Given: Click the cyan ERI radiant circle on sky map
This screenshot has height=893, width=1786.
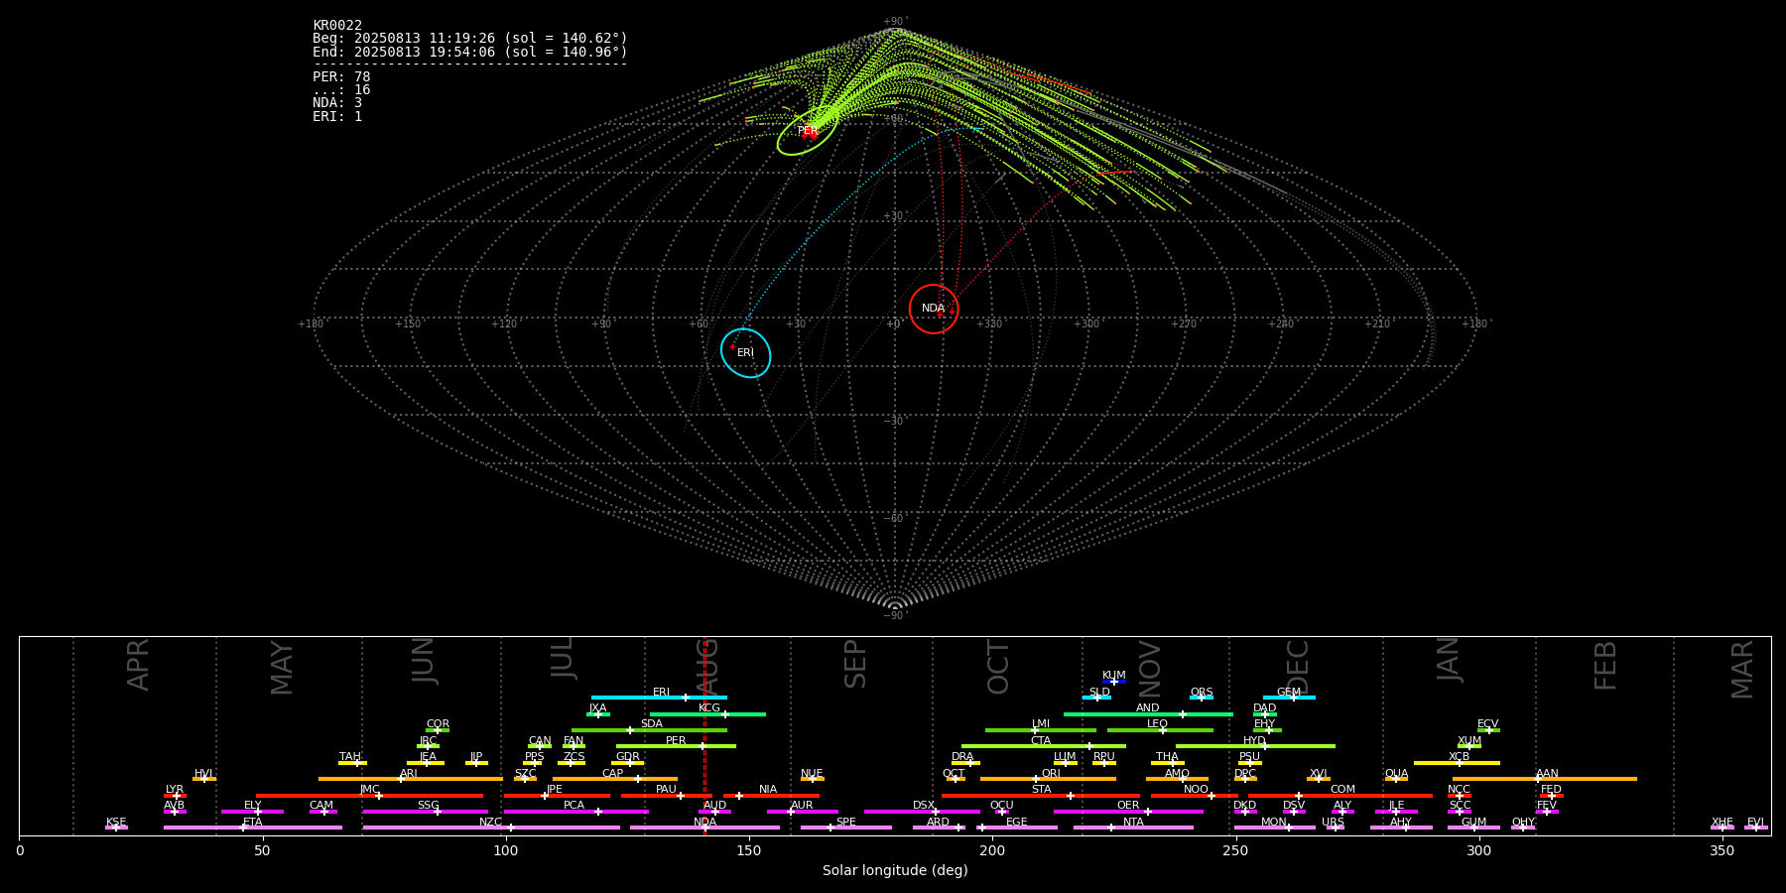Looking at the screenshot, I should 745,353.
